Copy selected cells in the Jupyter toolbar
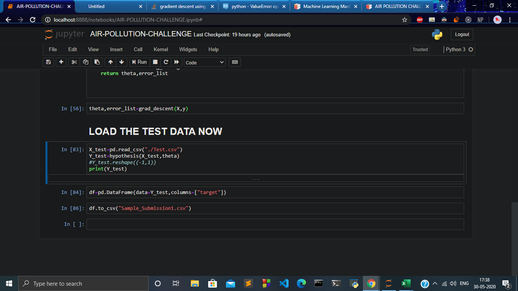 (x=86, y=62)
